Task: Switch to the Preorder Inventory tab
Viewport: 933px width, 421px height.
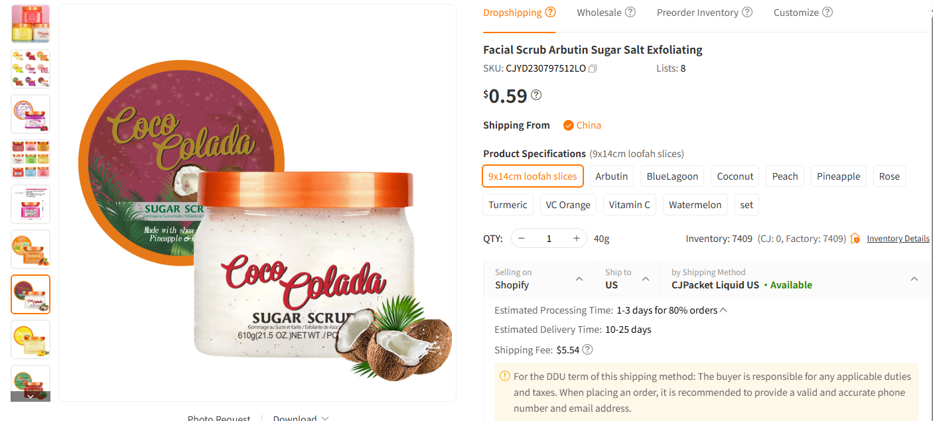Action: tap(697, 11)
